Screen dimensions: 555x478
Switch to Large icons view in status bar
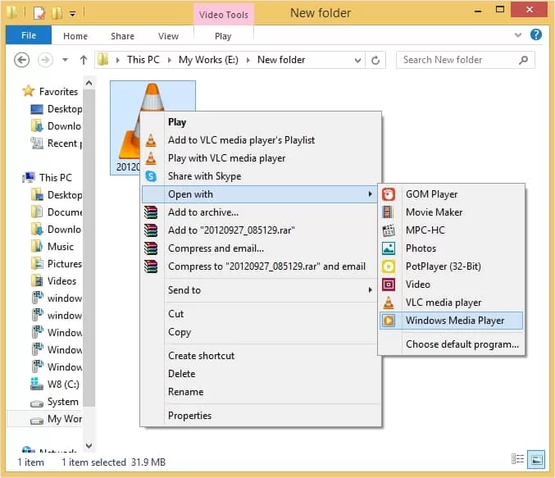click(536, 460)
